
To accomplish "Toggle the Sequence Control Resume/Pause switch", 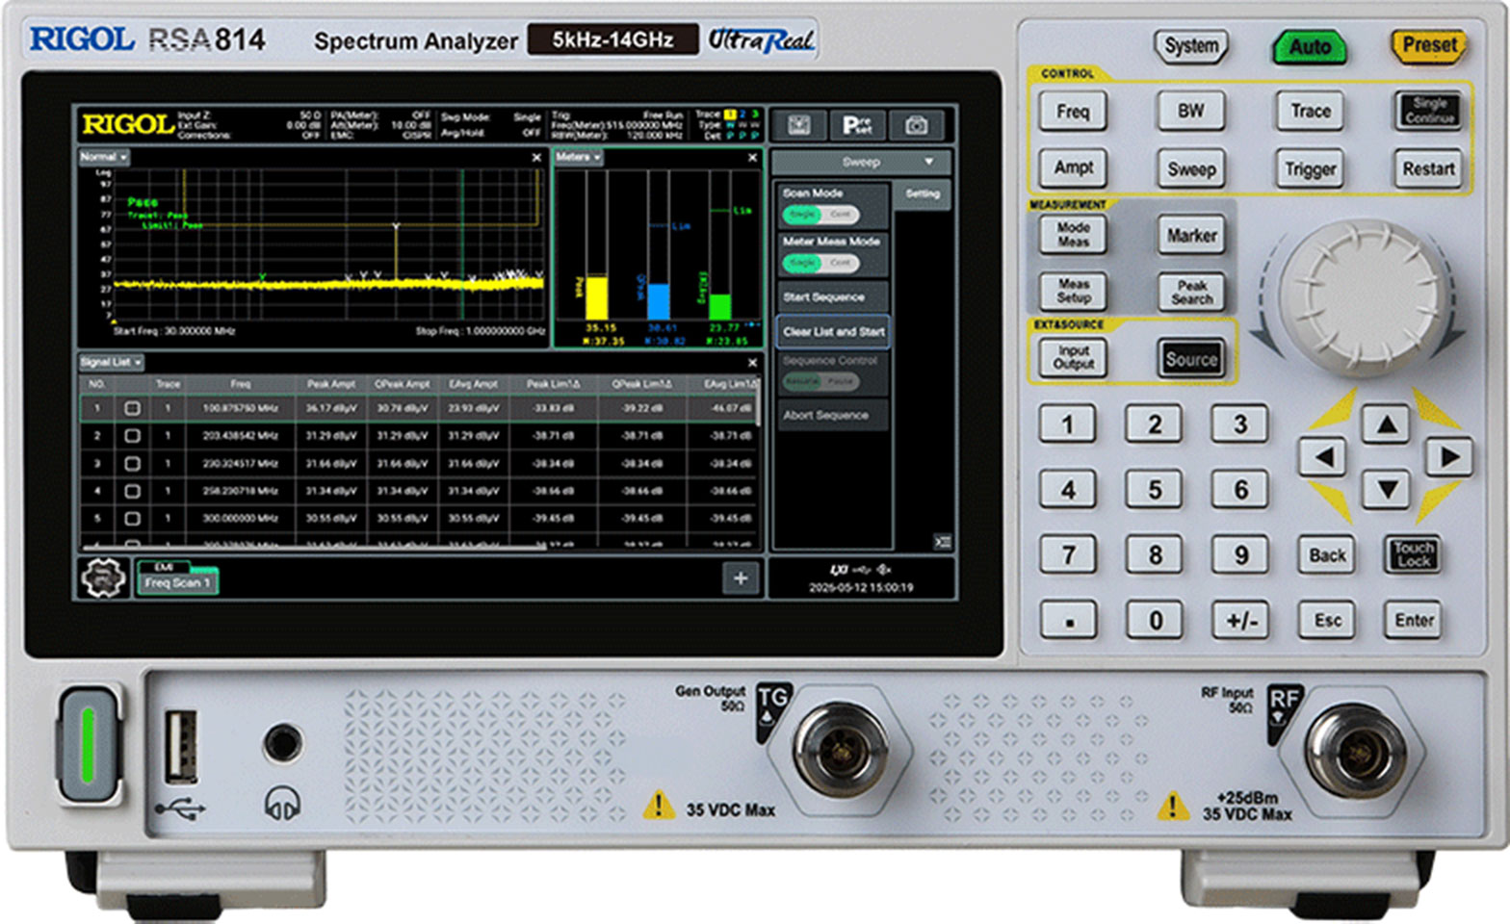I will pos(820,381).
